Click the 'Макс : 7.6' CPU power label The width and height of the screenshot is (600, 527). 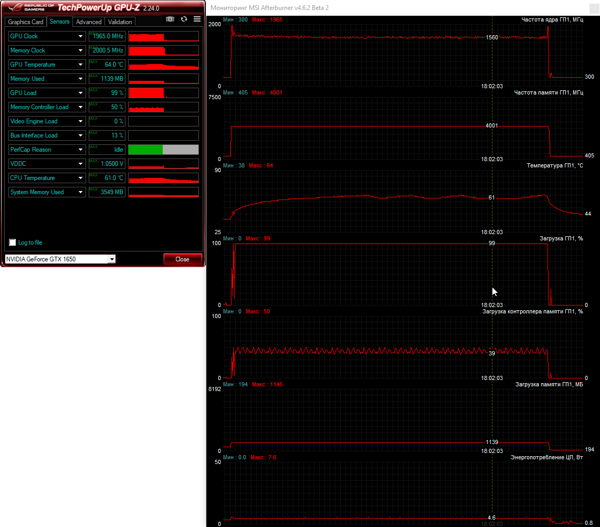pos(264,457)
